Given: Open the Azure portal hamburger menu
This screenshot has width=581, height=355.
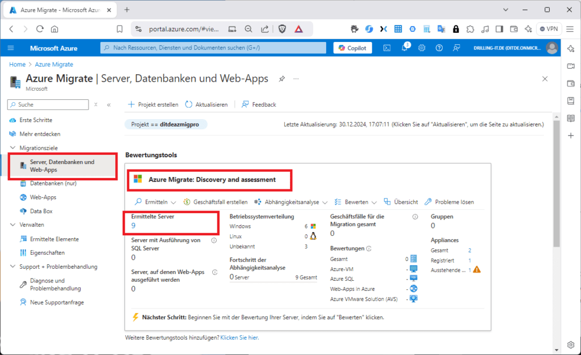Looking at the screenshot, I should 11,48.
